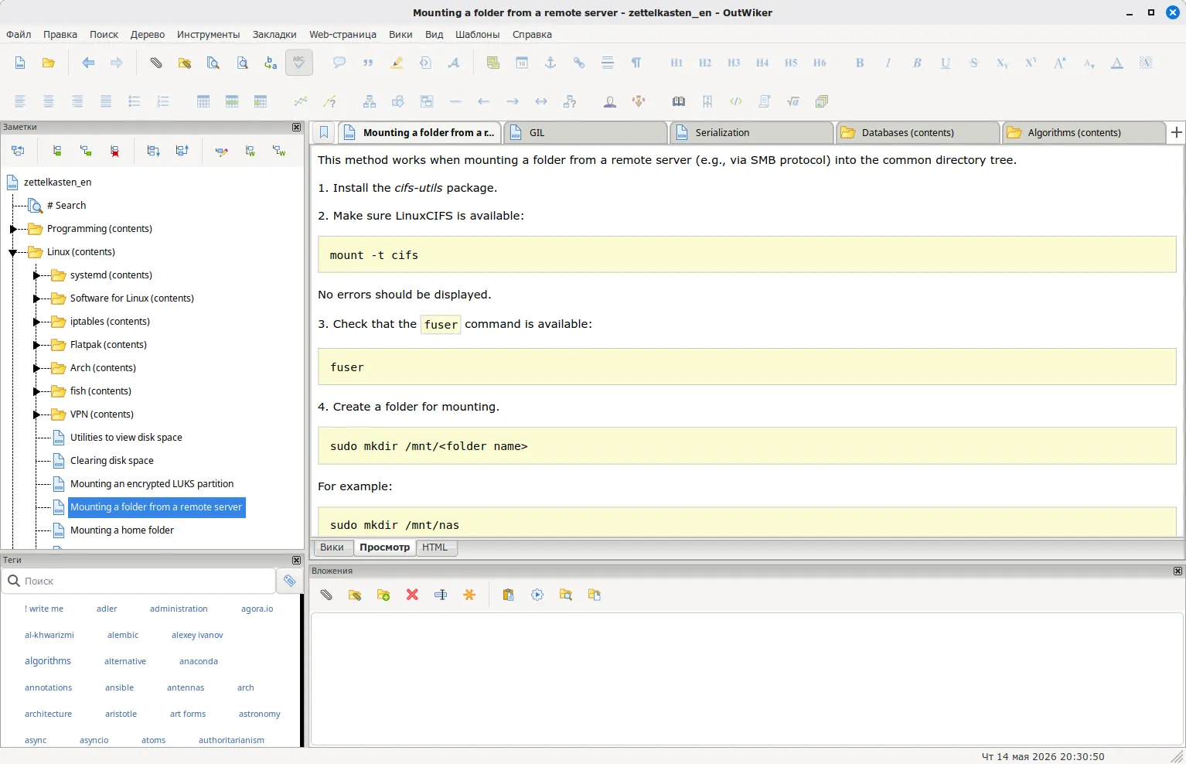The image size is (1186, 764).
Task: Expand the systemd (contents) node
Action: [36, 275]
